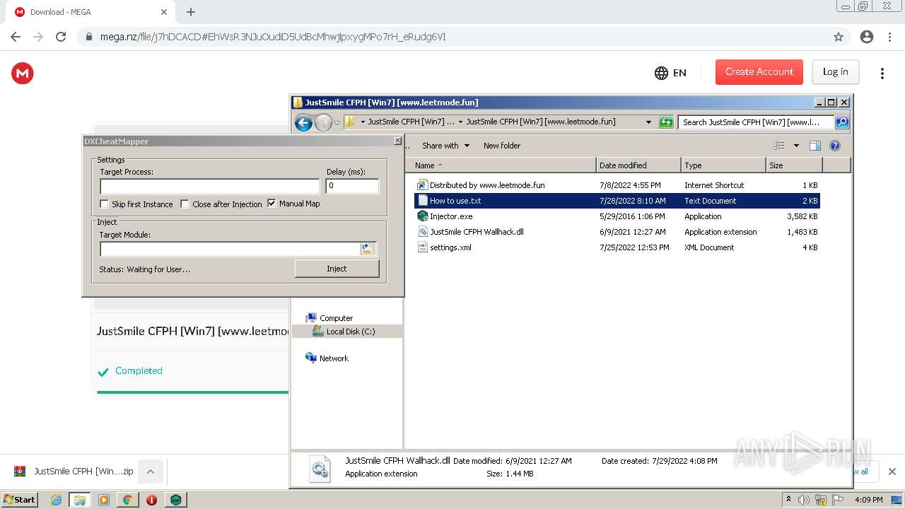Open Windows Start menu
The height and width of the screenshot is (509, 905).
(20, 500)
